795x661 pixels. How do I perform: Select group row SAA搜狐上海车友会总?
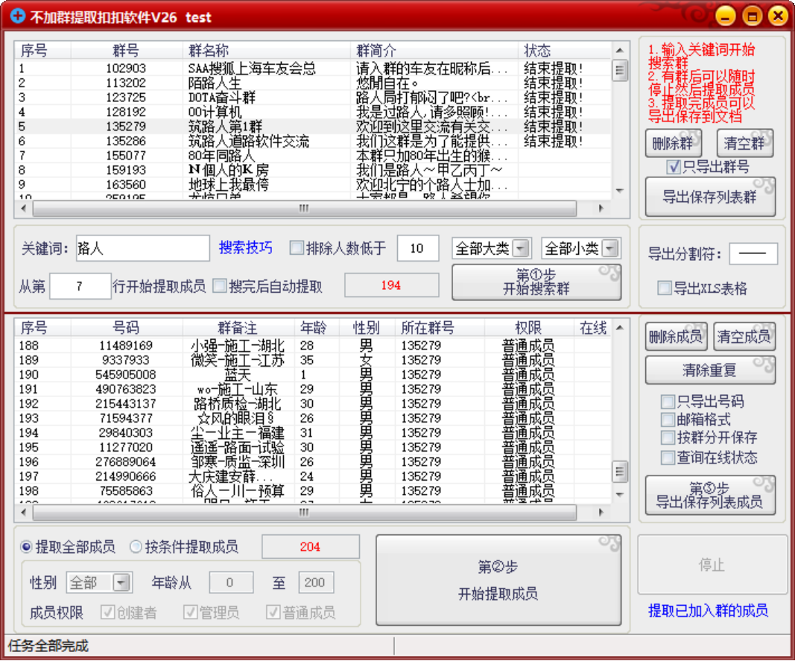click(313, 68)
